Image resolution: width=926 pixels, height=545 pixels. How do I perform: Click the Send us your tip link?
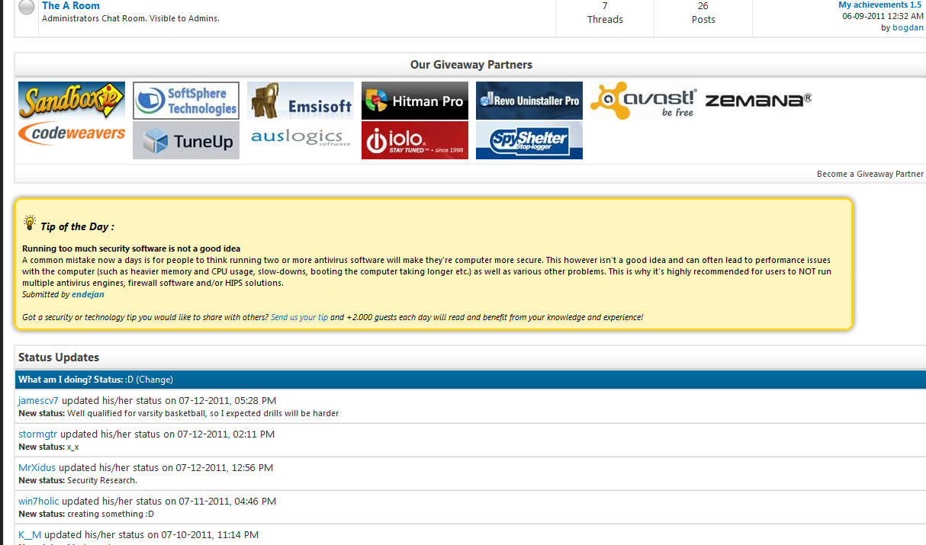299,317
